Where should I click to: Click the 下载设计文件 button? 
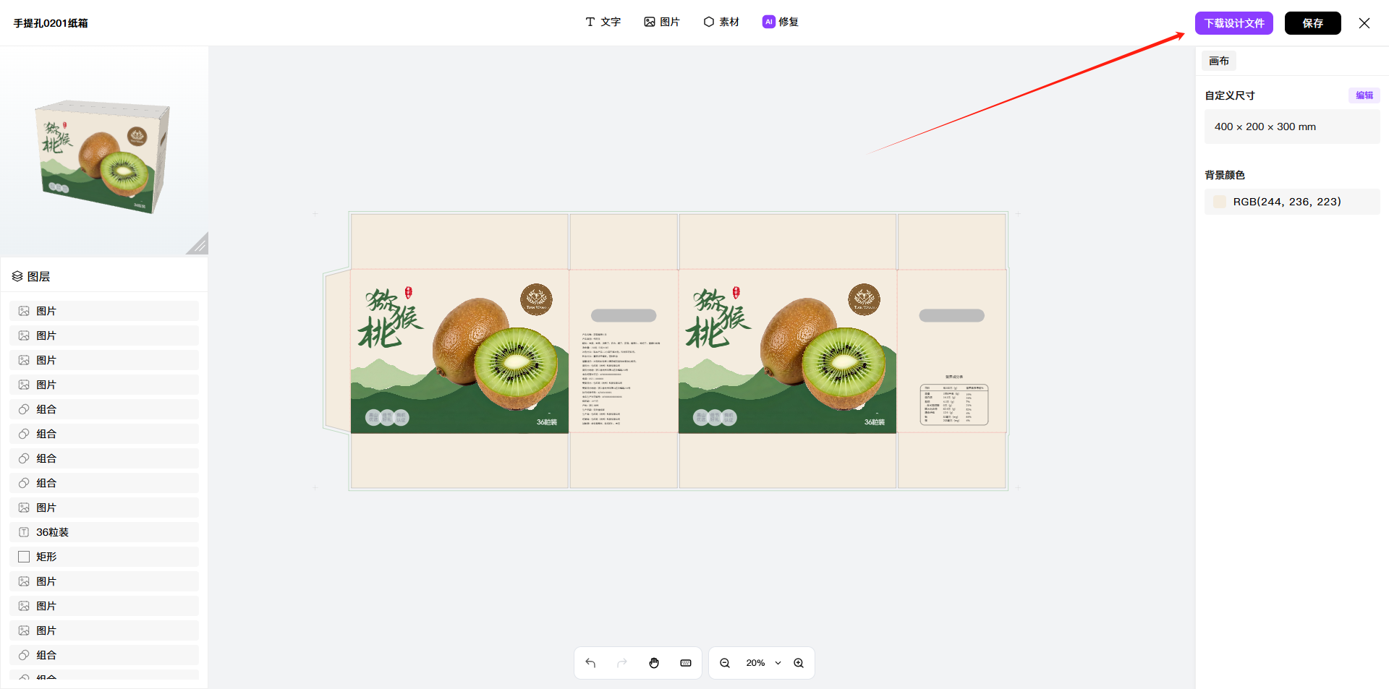pyautogui.click(x=1234, y=23)
